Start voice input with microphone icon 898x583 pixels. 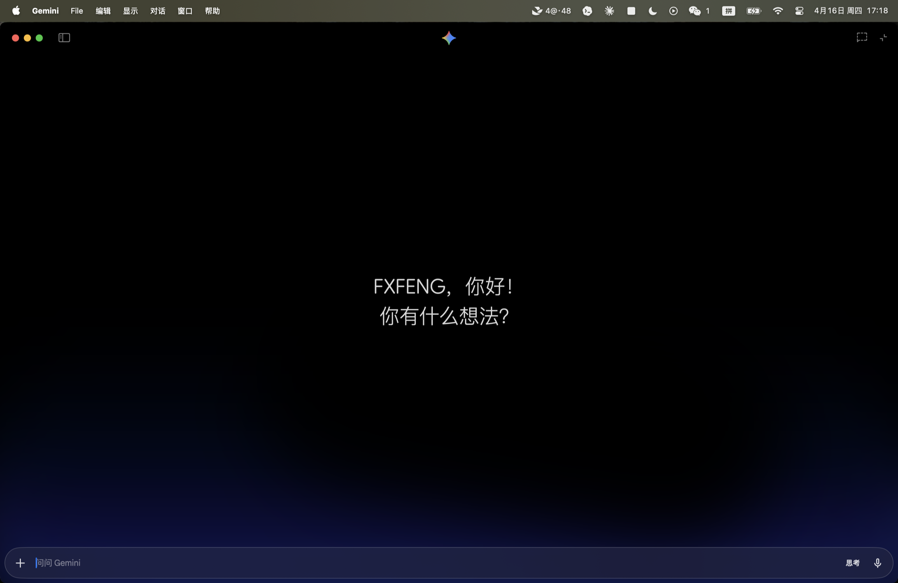pyautogui.click(x=877, y=563)
